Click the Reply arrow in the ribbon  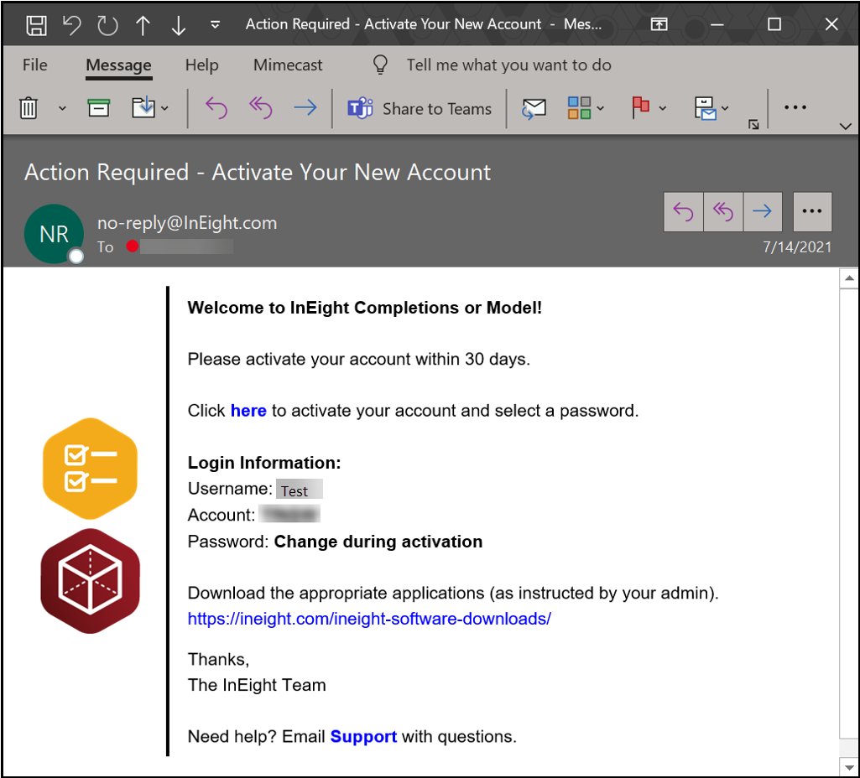click(x=216, y=108)
